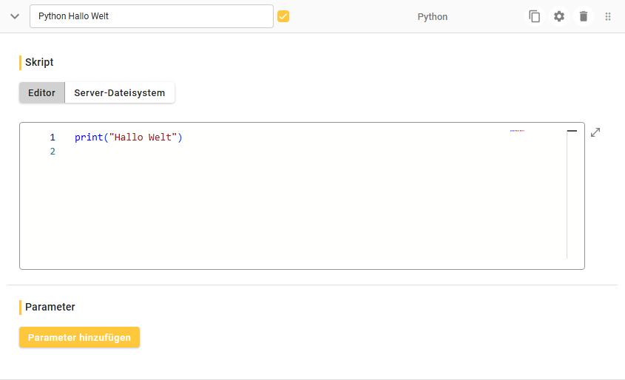Viewport: 625px width, 380px height.
Task: Click the step name field 'Python Hallo Welt'
Action: tap(151, 16)
